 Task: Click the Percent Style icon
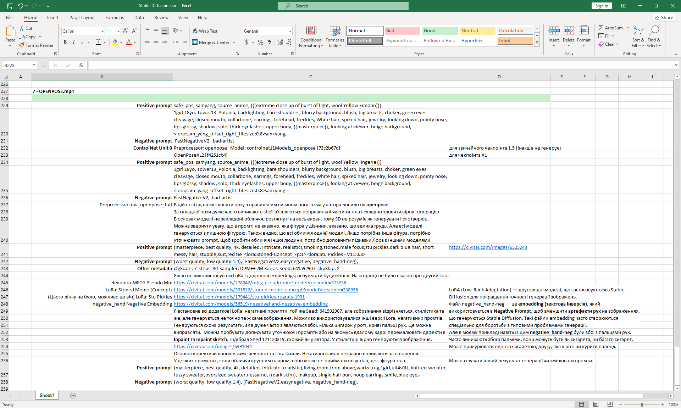pos(261,42)
